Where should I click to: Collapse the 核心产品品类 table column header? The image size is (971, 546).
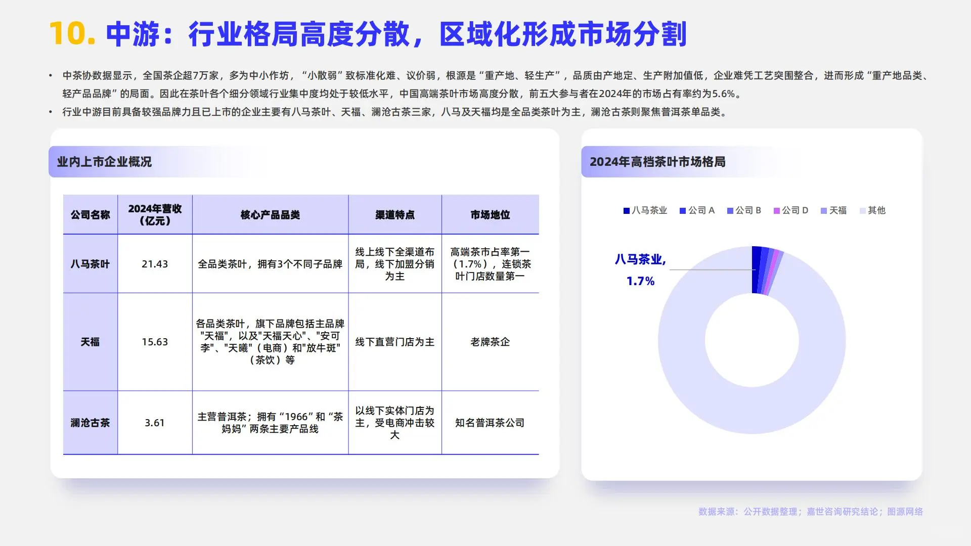pos(270,214)
